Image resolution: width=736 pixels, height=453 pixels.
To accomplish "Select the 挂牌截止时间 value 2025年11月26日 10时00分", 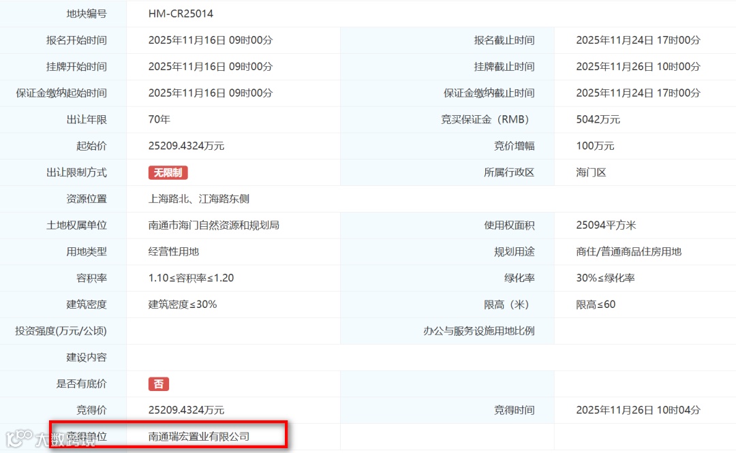I will (x=639, y=67).
